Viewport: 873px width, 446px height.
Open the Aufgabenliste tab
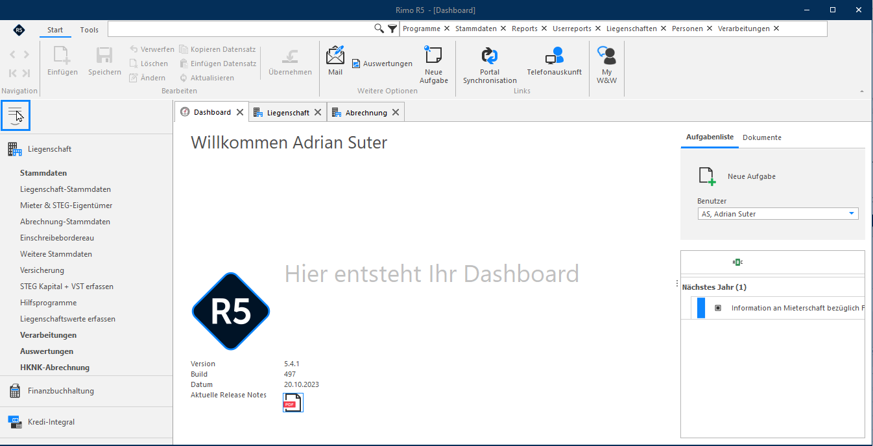[x=710, y=137]
